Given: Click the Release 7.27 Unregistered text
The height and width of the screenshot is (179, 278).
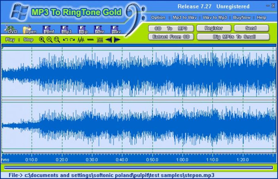Looking at the screenshot, I should [213, 7].
